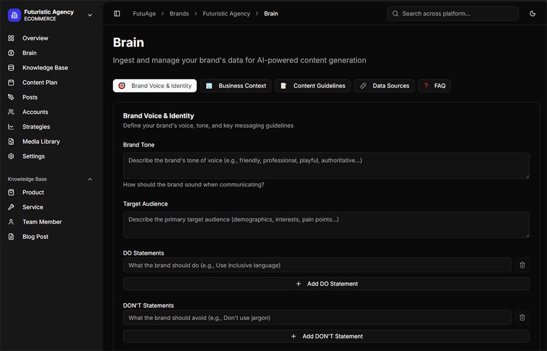
Task: Click the Brand Tone description field
Action: 326,165
